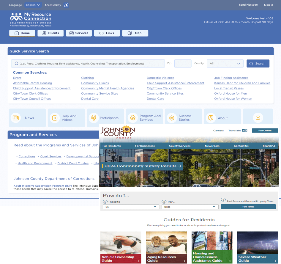Open Help And Videos play icon
This screenshot has width=281, height=264.
click(x=55, y=118)
